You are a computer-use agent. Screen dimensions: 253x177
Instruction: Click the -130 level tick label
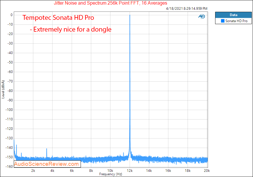(x=9, y=138)
